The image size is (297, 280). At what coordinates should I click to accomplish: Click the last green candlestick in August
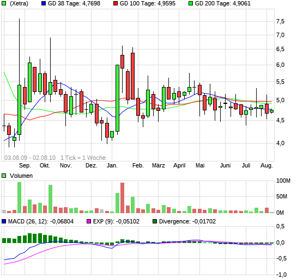pyautogui.click(x=271, y=111)
